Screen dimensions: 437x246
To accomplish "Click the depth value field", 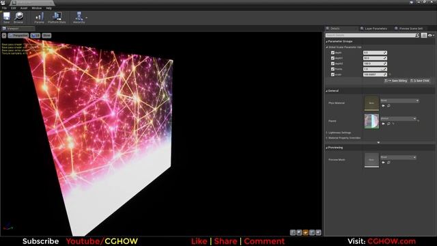I will coord(375,53).
